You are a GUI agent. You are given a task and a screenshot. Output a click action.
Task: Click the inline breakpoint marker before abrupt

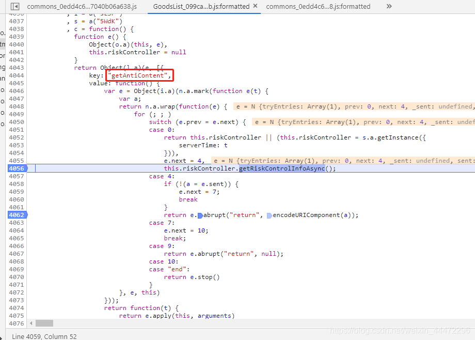coord(200,215)
